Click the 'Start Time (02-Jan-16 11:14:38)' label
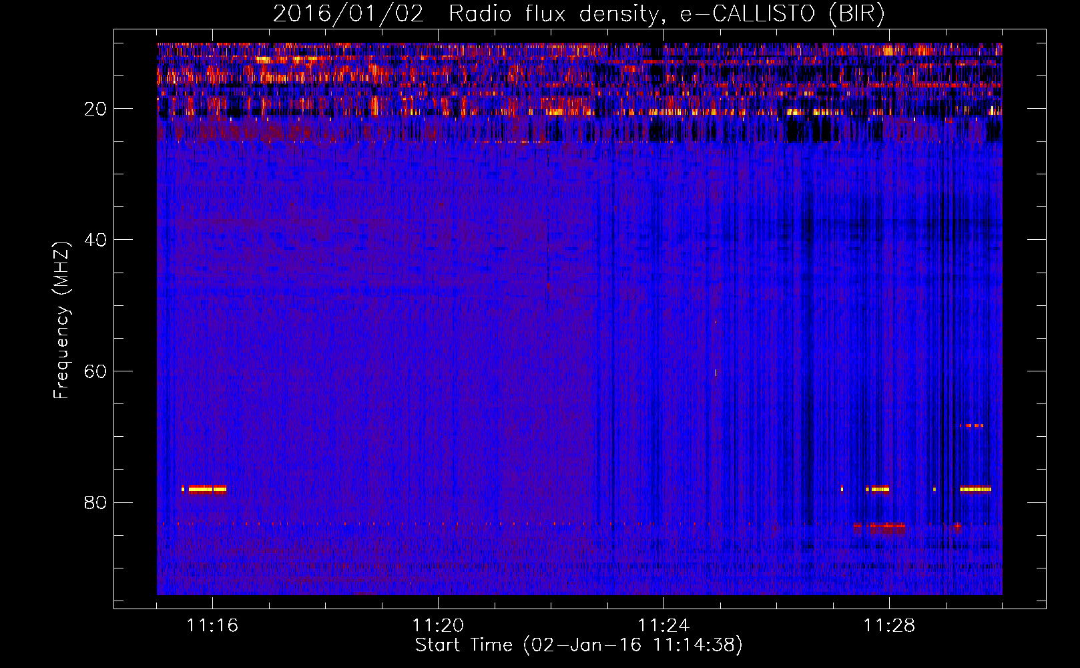This screenshot has height=668, width=1080. pyautogui.click(x=579, y=645)
